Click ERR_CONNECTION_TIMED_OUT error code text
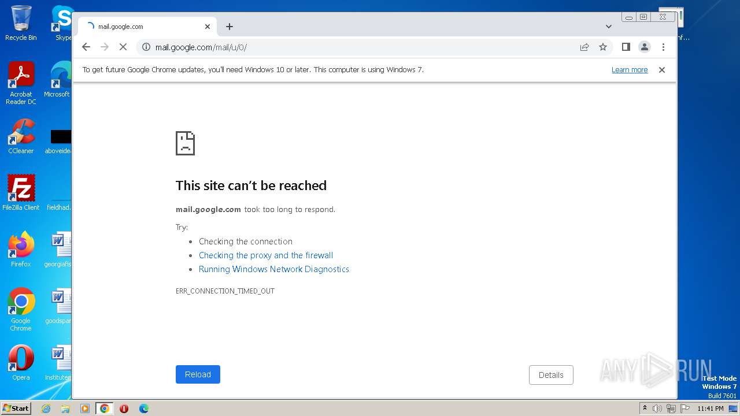Screen dimensions: 740x416 225,291
